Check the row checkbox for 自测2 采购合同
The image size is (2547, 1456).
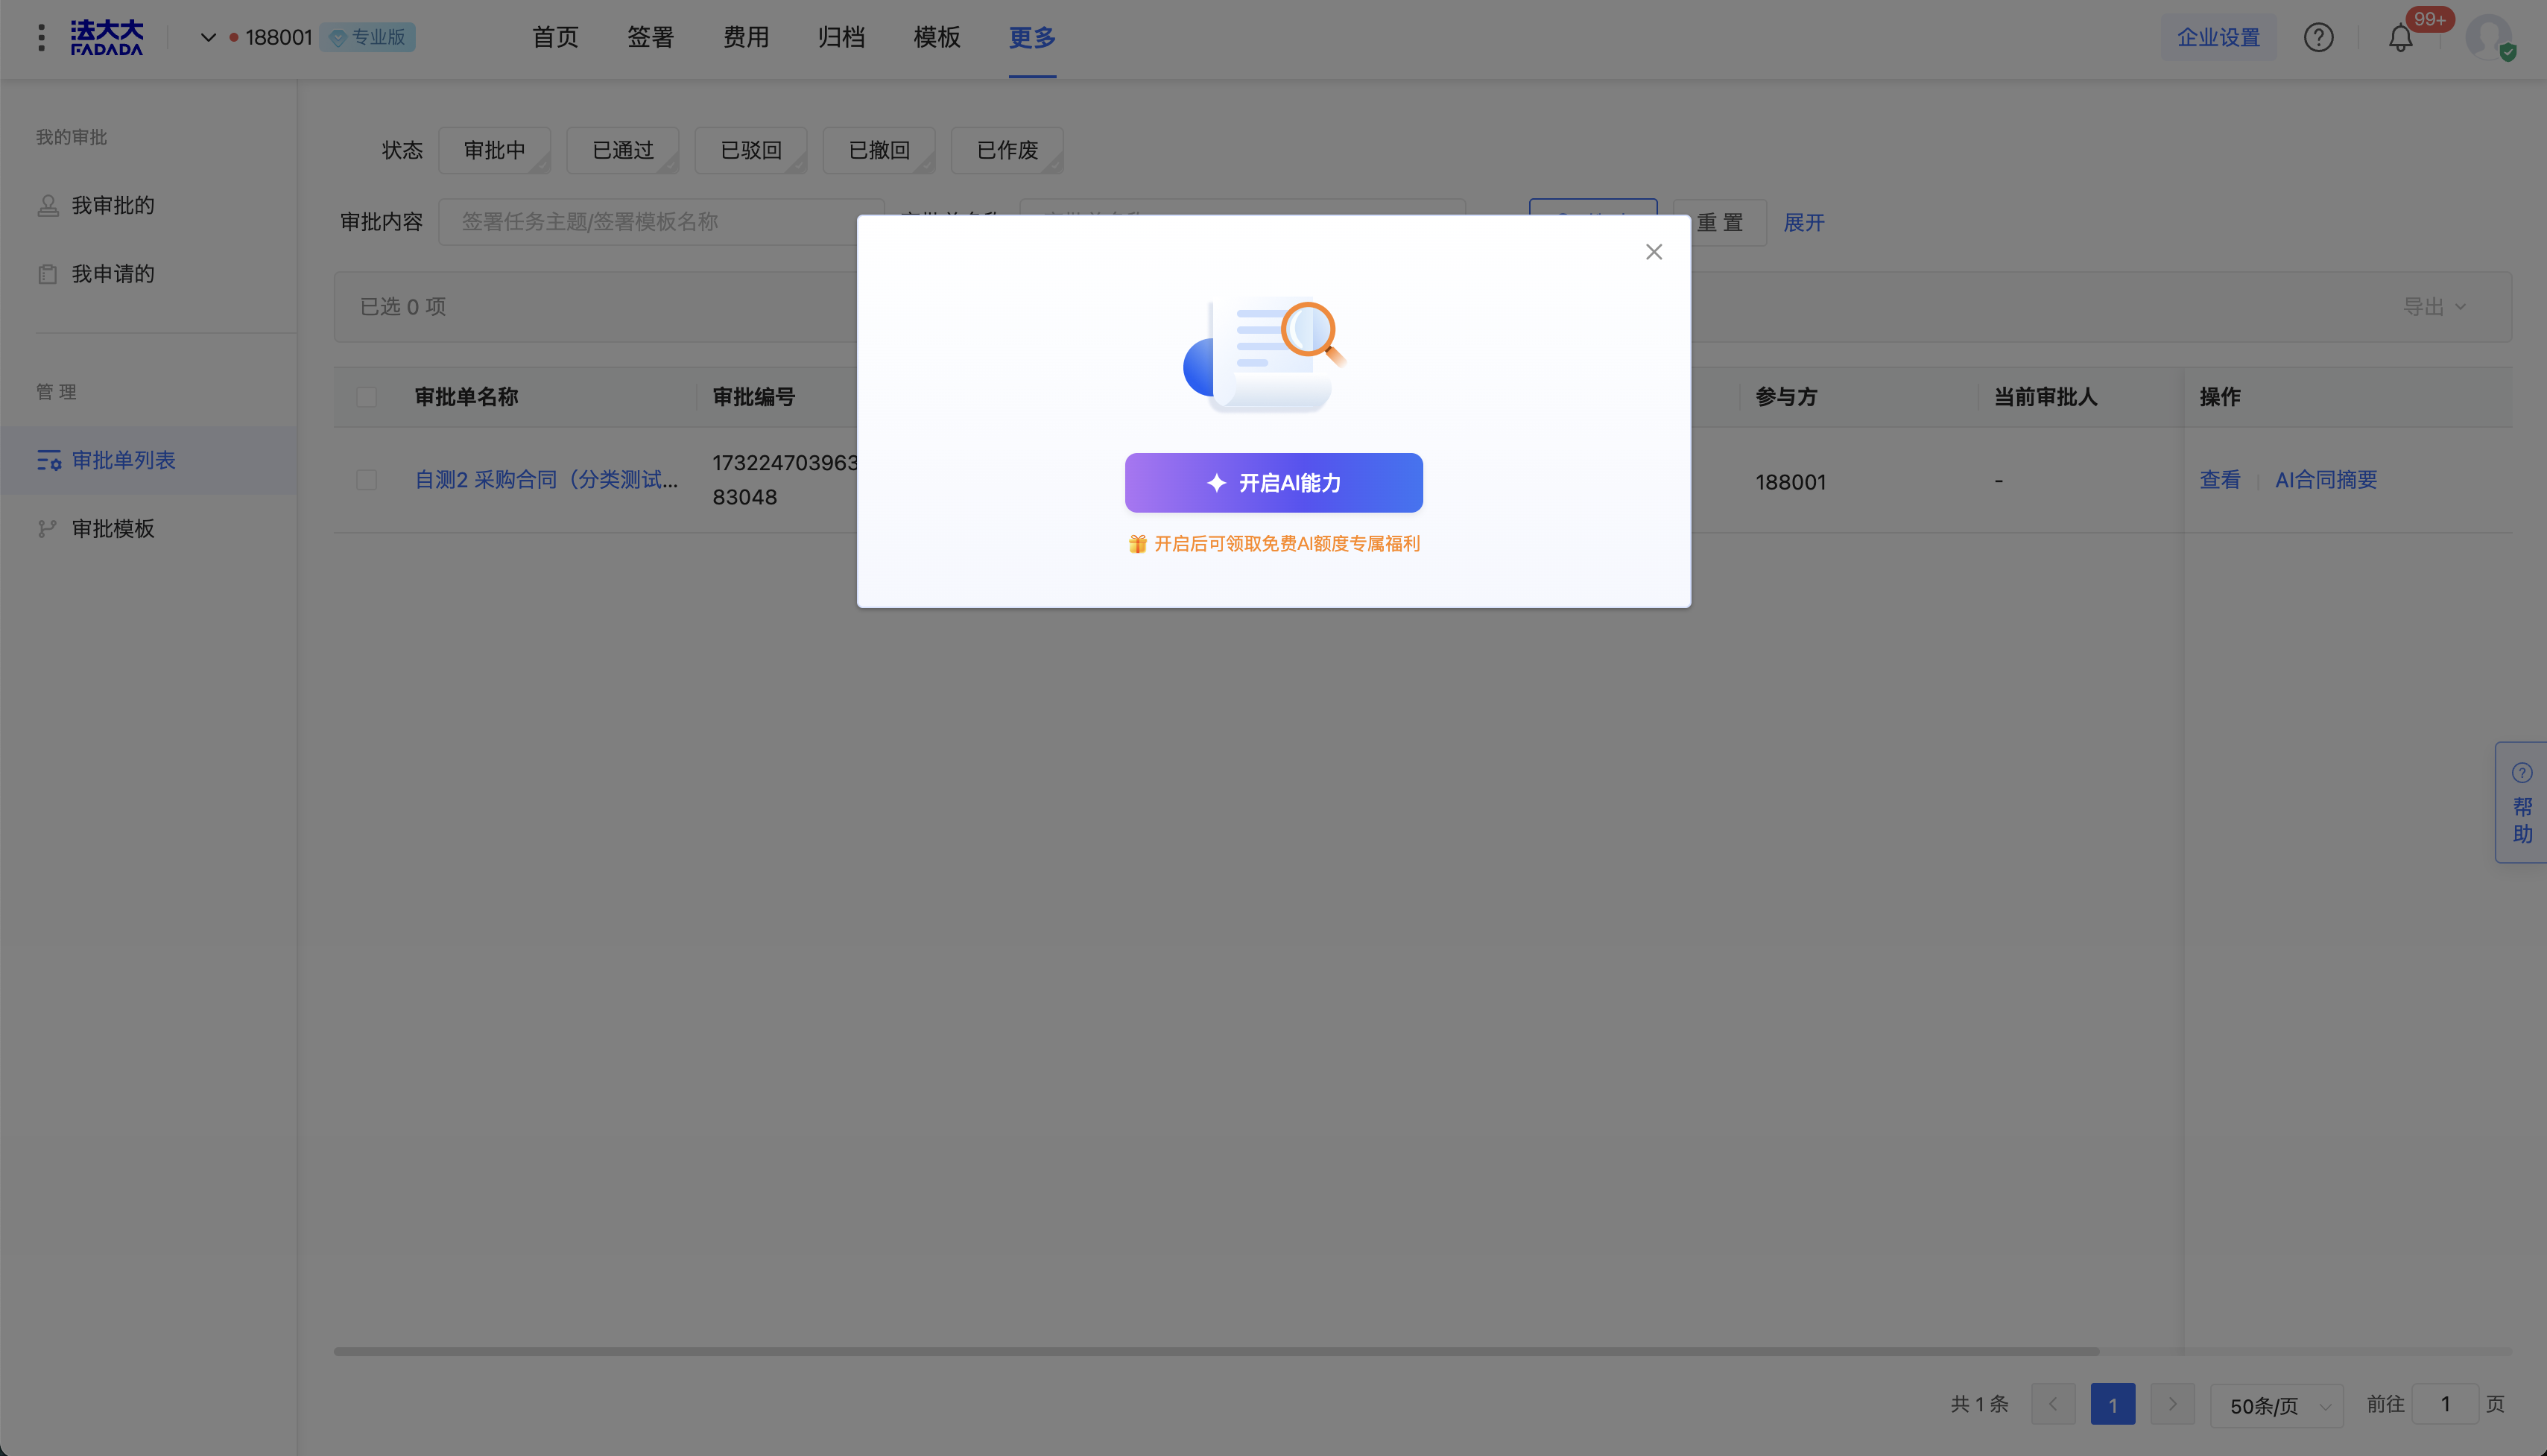pyautogui.click(x=367, y=480)
